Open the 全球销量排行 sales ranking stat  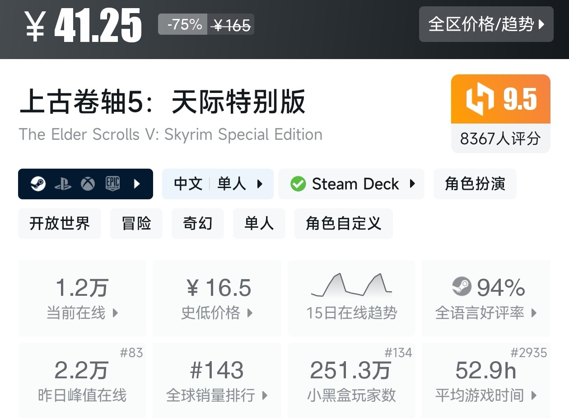[x=217, y=380]
